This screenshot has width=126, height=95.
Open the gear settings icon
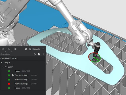(15, 49)
